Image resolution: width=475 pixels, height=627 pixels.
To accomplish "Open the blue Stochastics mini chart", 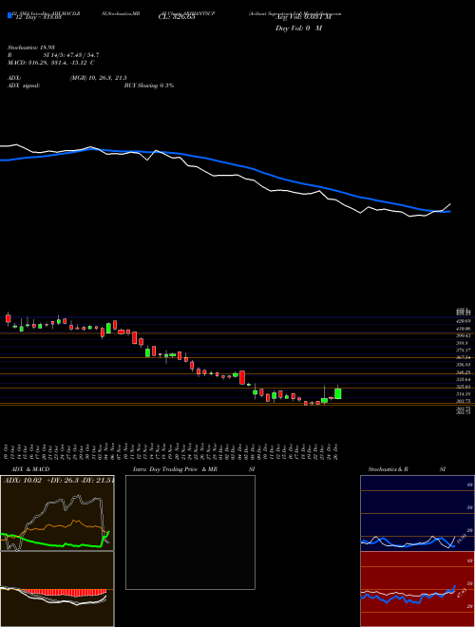I will [417, 513].
